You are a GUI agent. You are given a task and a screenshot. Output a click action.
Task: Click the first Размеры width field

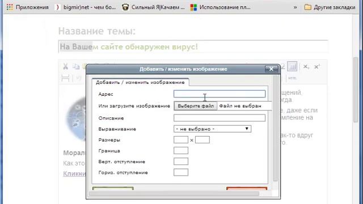[181, 140]
